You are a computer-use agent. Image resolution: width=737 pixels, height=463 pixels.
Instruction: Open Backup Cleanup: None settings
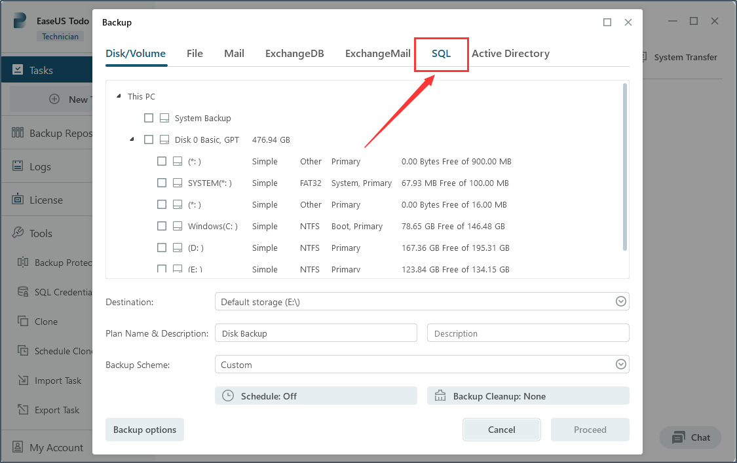tap(482, 396)
